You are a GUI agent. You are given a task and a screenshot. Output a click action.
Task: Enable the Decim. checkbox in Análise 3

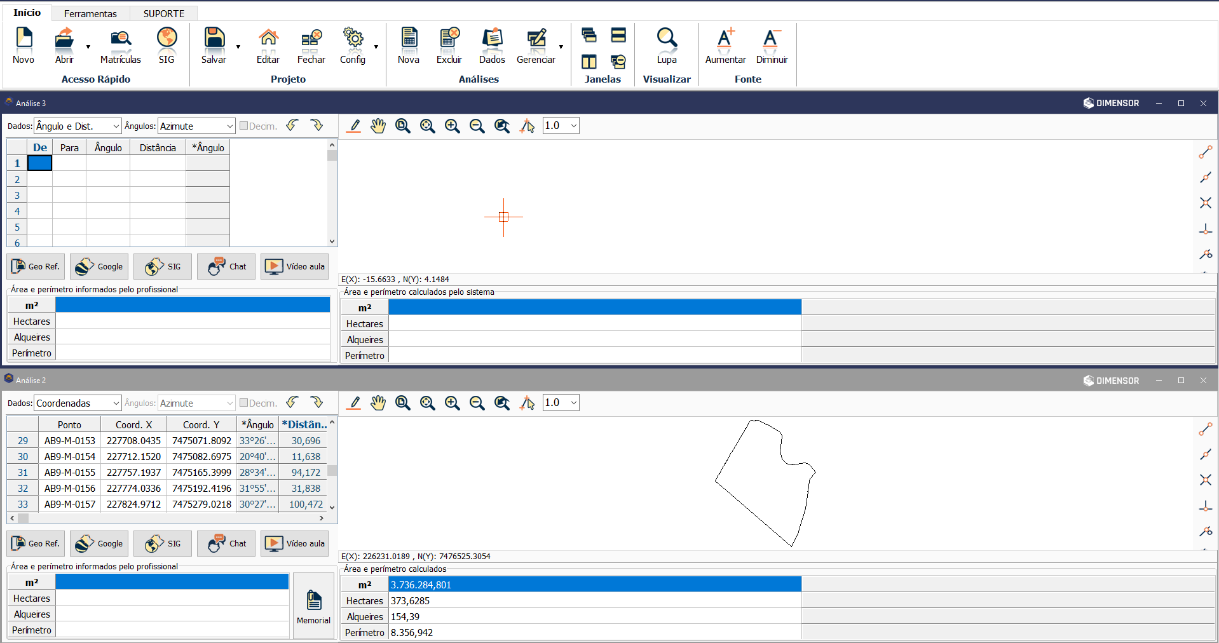[x=243, y=126]
